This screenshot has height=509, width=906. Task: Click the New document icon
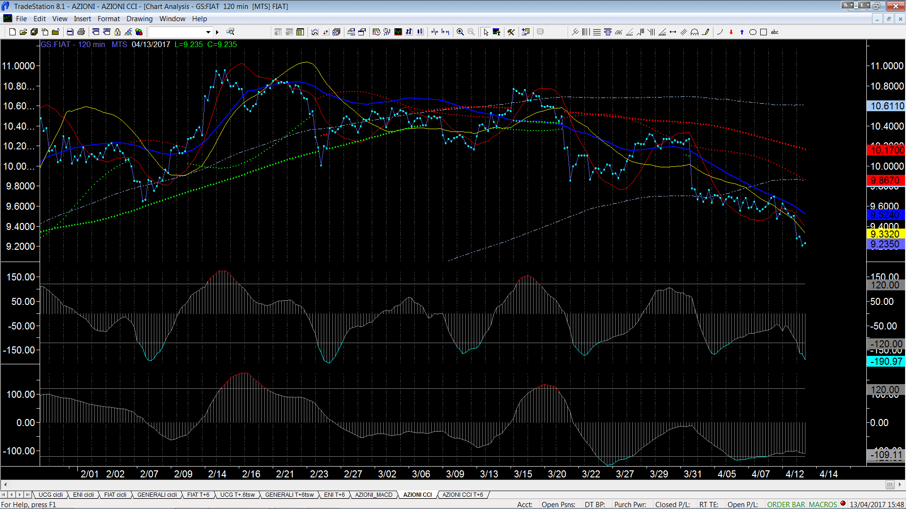click(12, 32)
